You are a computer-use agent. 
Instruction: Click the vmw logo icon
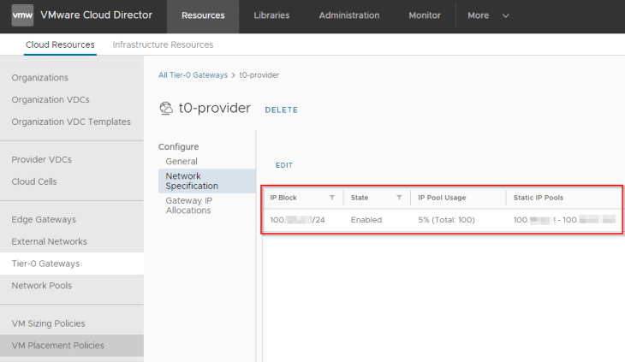tap(22, 15)
